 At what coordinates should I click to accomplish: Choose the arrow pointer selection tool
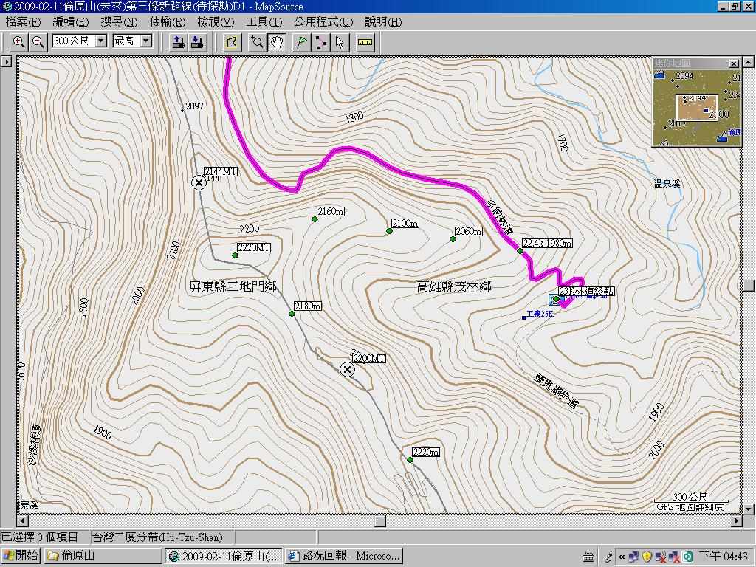[340, 42]
